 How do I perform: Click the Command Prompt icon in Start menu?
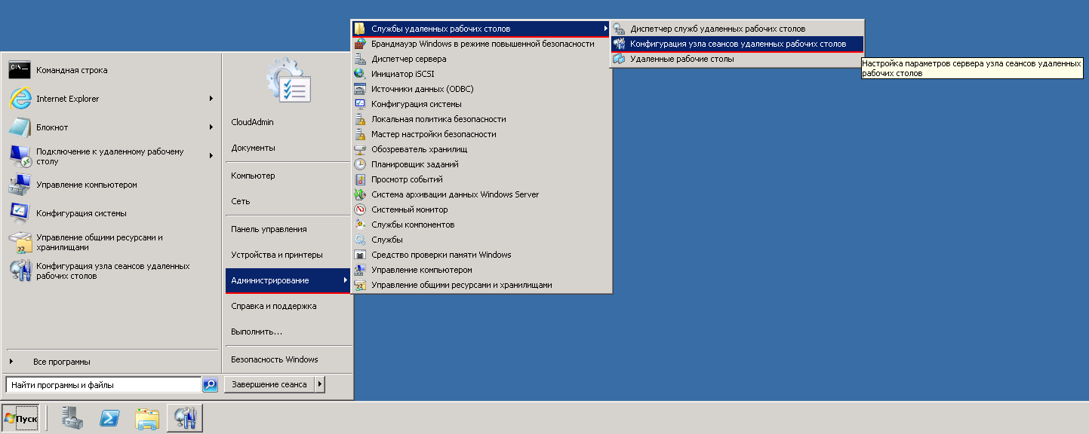pyautogui.click(x=20, y=70)
